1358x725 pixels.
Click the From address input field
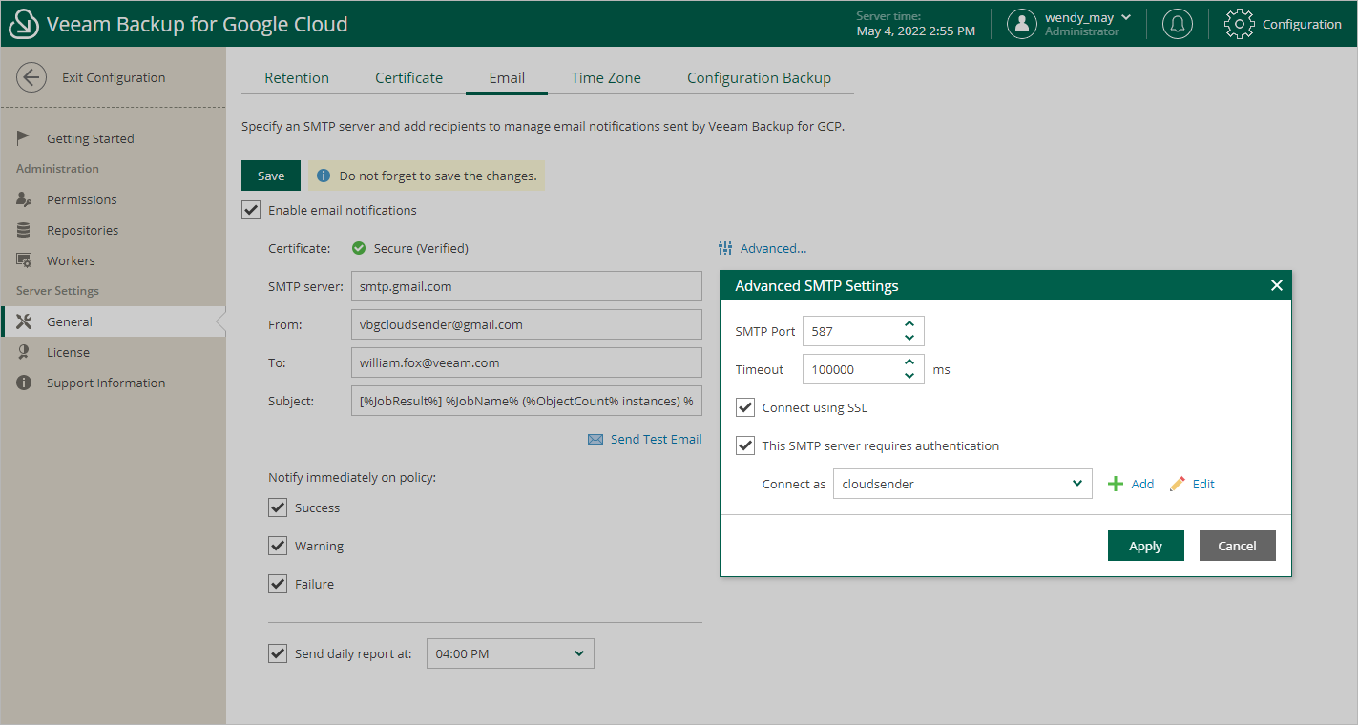tap(527, 324)
